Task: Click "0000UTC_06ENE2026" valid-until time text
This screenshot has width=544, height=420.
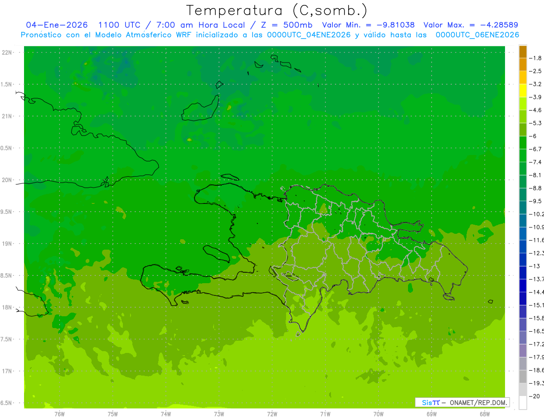Action: [477, 34]
